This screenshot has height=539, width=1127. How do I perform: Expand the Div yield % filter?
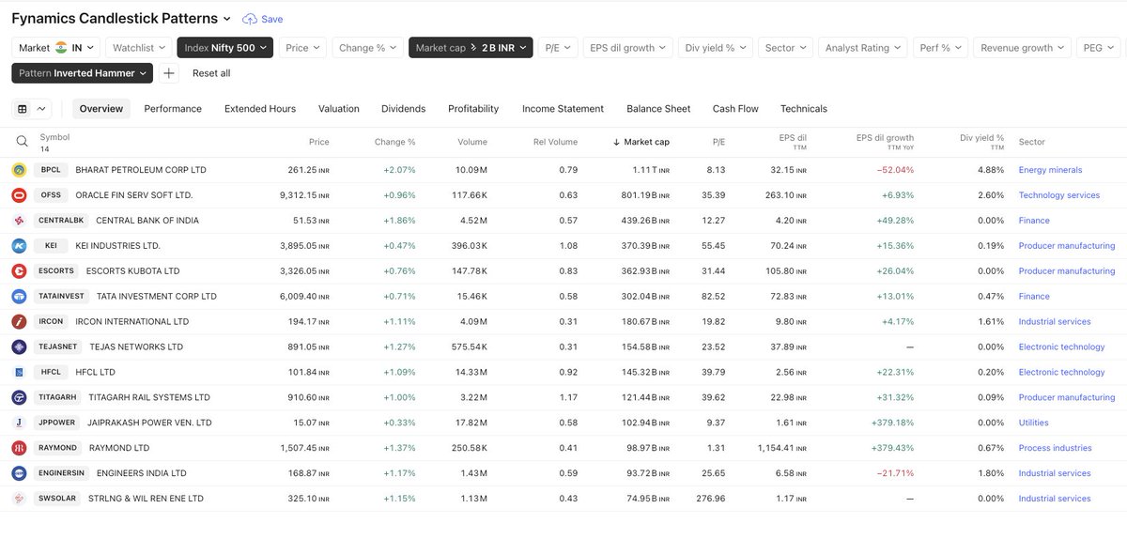pyautogui.click(x=716, y=48)
